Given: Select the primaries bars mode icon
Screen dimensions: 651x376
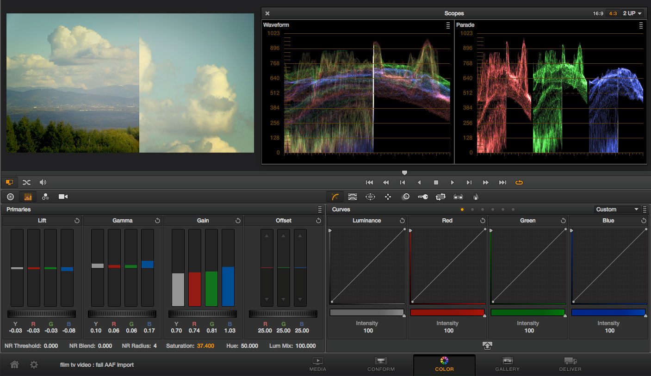Looking at the screenshot, I should pos(28,197).
